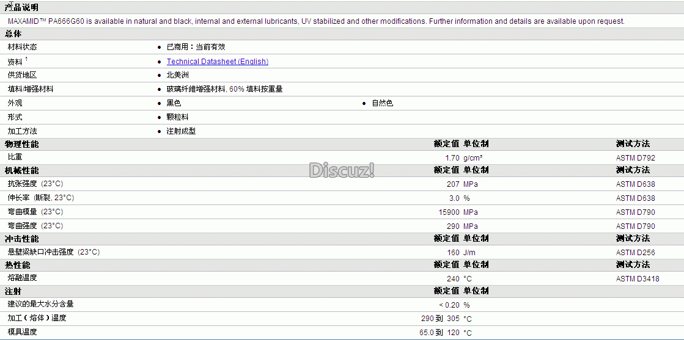The image size is (684, 340).
Task: Select the 加工（熔体）温度 row label
Action: [37, 318]
